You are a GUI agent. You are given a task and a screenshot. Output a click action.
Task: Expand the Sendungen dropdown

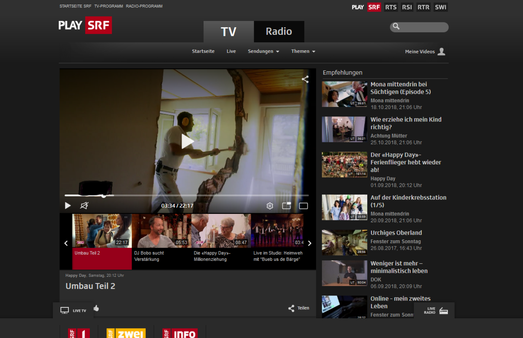coord(263,51)
